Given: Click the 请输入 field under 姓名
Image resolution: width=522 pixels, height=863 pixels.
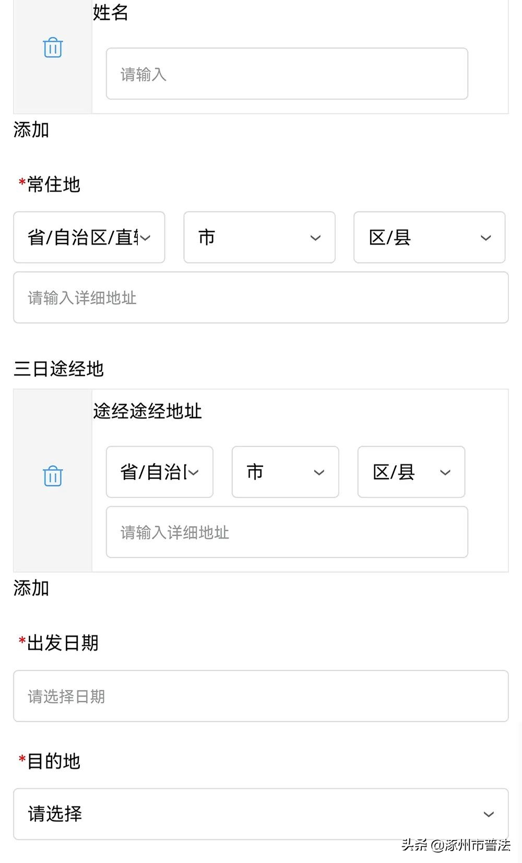Looking at the screenshot, I should [x=287, y=74].
